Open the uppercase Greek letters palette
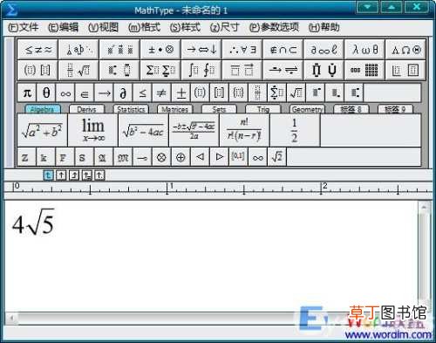Viewport: 436px width, 343px height. [x=405, y=50]
